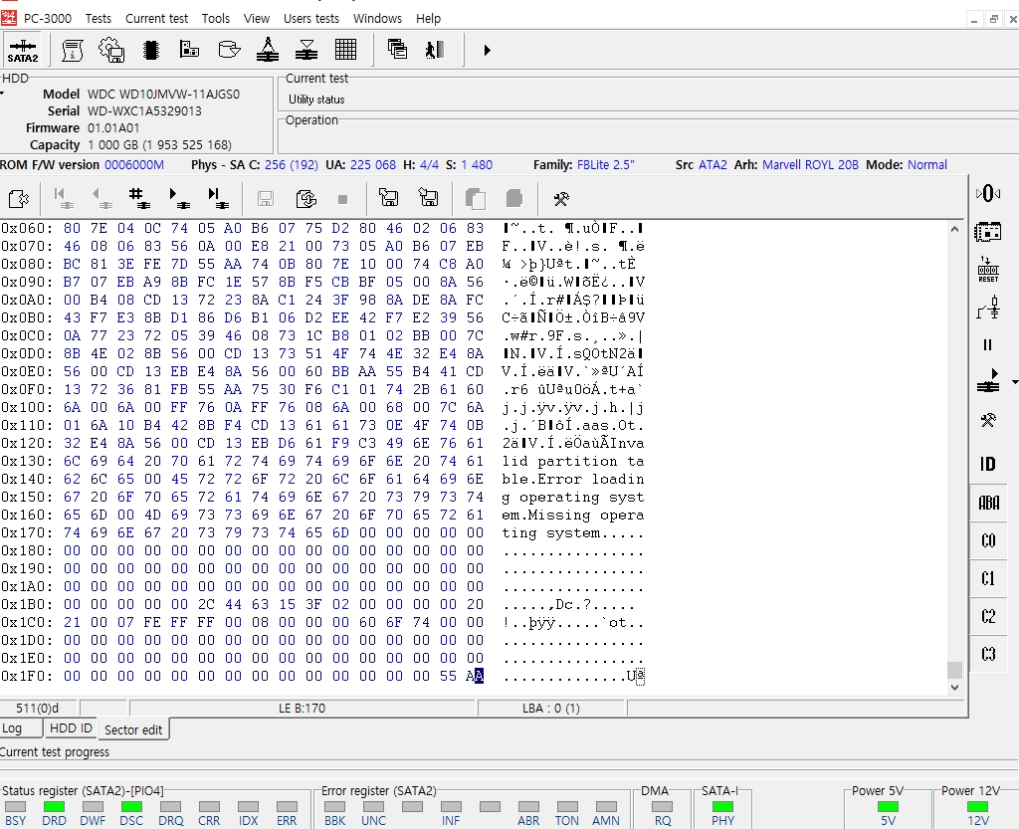
Task: Open the Tools menu
Action: click(x=215, y=18)
